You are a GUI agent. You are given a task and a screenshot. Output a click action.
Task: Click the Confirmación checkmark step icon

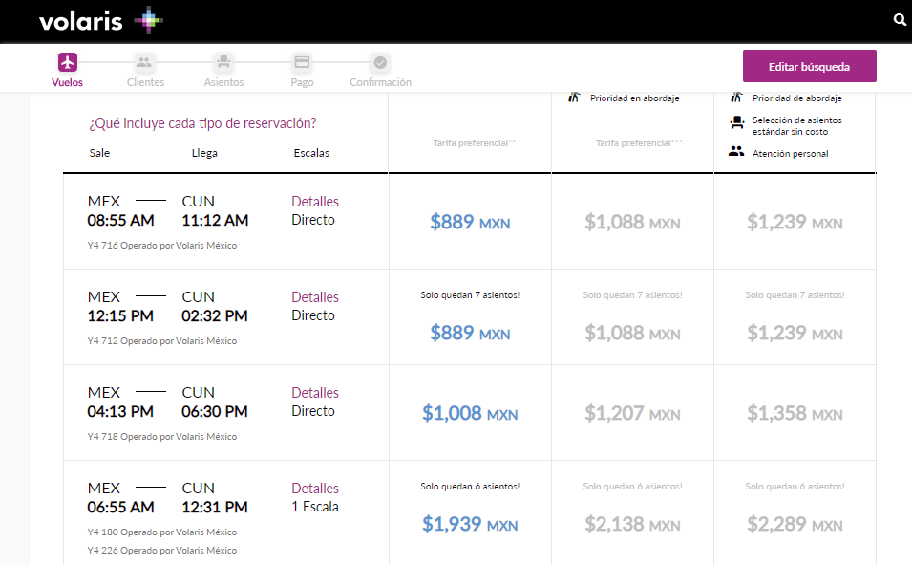tap(380, 63)
